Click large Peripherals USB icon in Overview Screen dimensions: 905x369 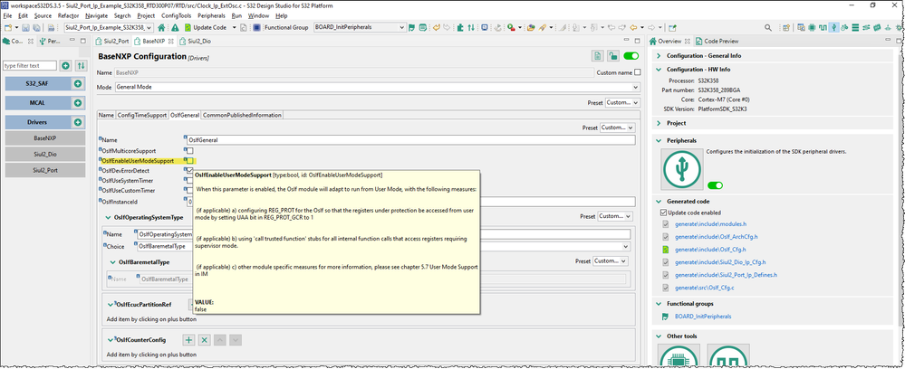[681, 168]
